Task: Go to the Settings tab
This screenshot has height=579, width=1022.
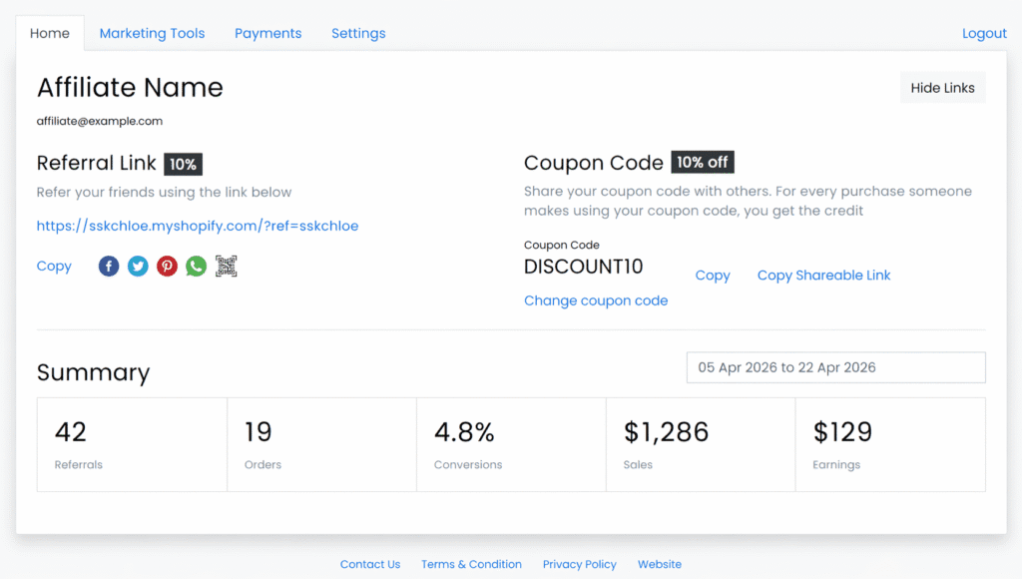Action: (x=358, y=33)
